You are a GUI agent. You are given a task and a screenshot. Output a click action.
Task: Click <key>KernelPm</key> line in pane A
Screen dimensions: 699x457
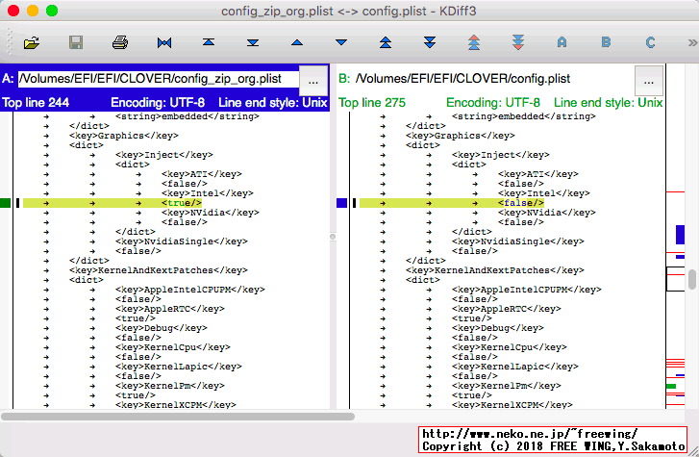coord(170,386)
